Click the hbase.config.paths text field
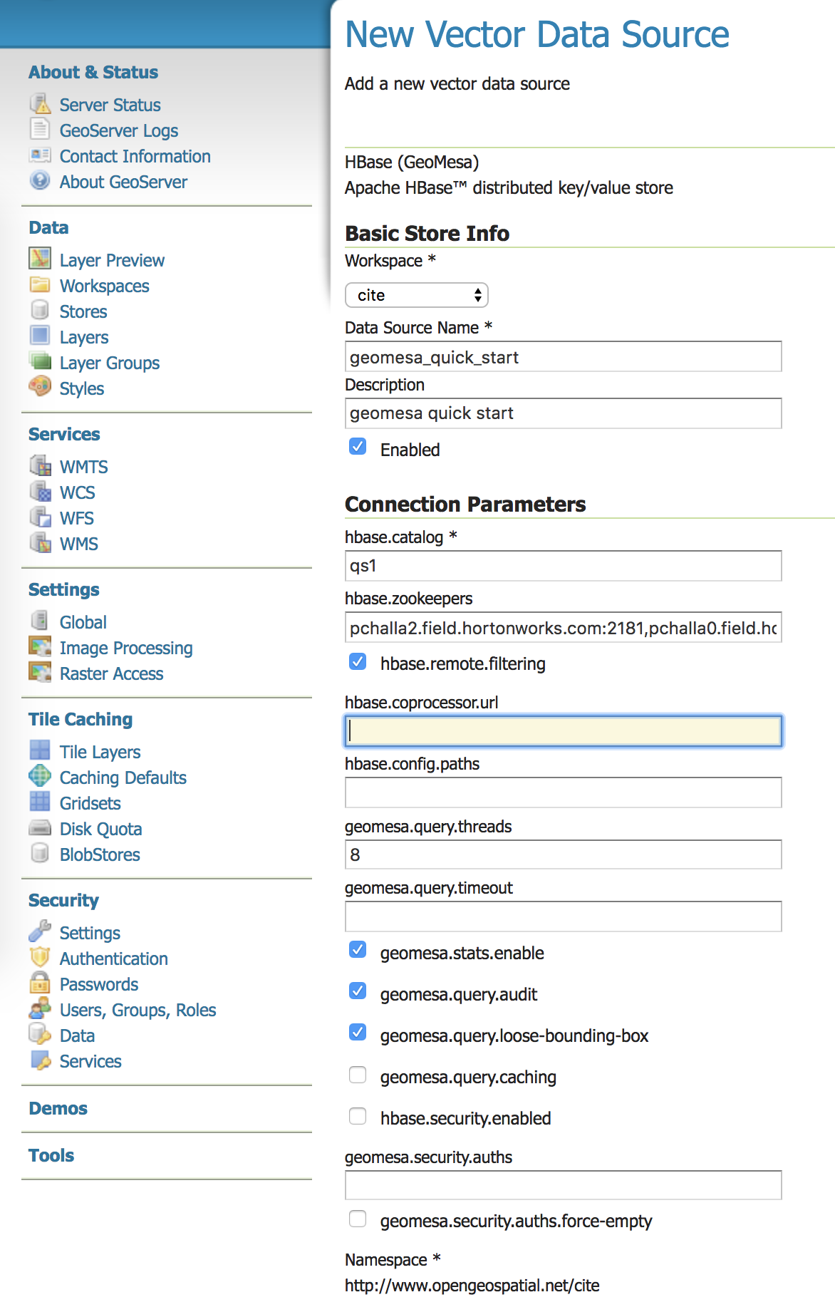 [563, 792]
